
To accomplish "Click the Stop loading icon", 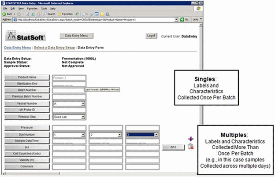I will pyautogui.click(x=27, y=14).
